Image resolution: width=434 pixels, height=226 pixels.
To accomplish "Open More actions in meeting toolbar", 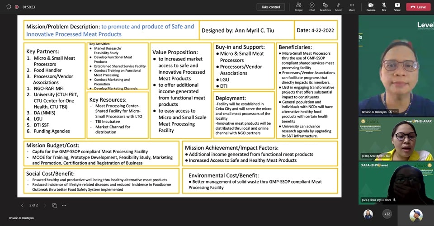I will coord(351,6).
